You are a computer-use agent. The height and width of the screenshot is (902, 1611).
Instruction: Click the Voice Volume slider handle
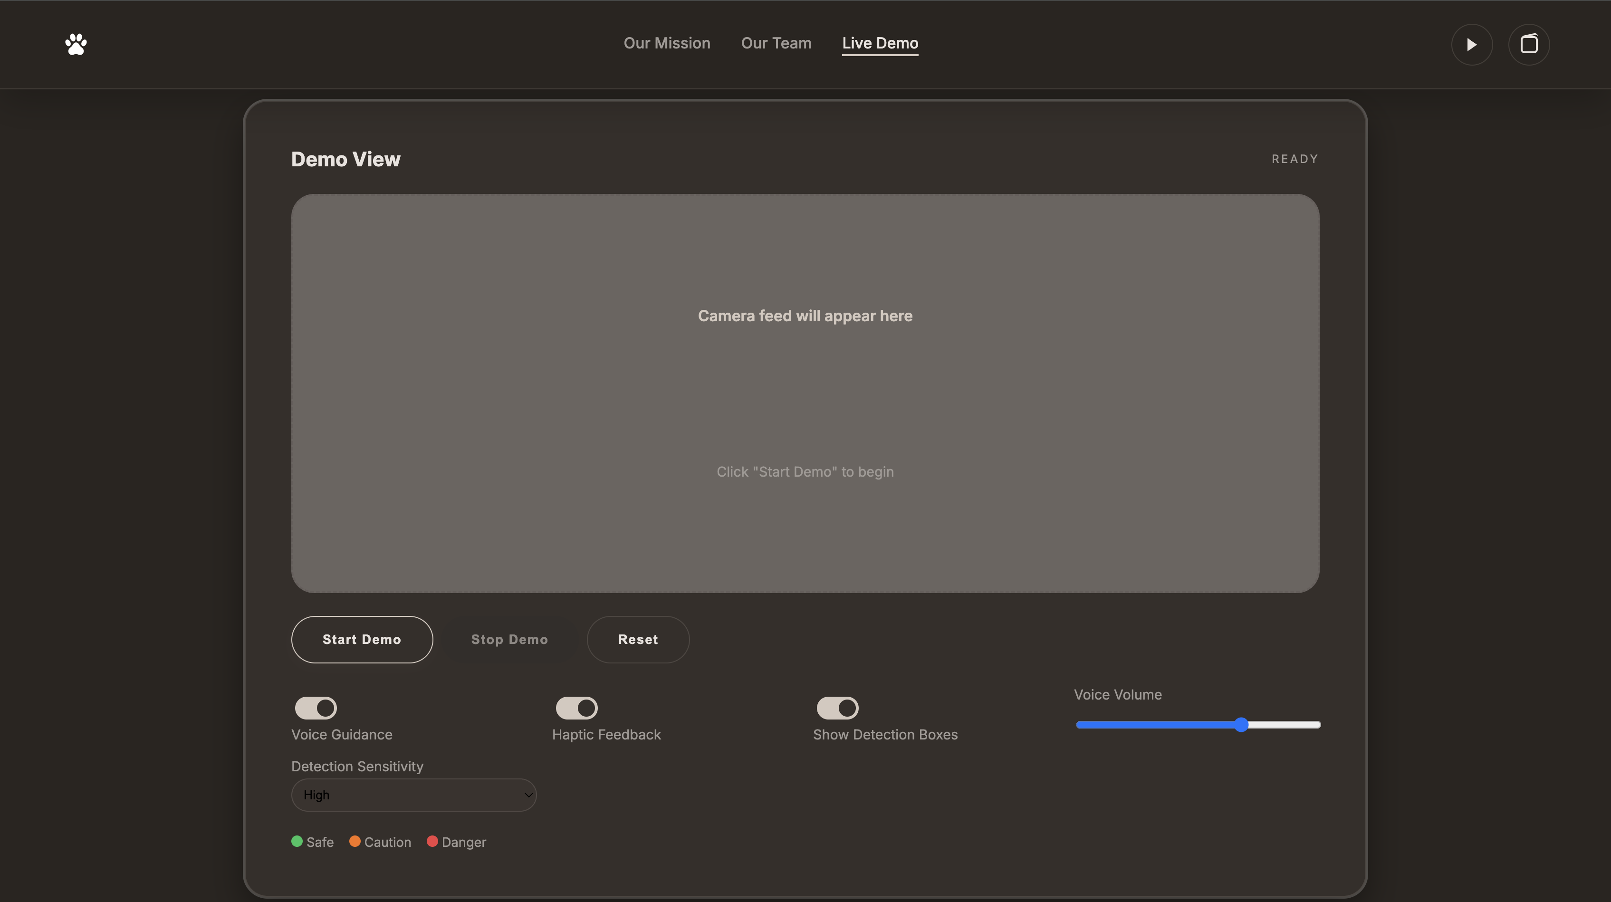(1241, 724)
